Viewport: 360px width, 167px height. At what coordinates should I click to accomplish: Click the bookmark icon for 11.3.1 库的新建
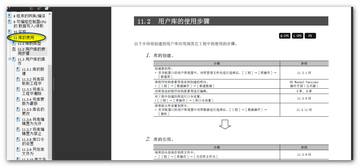18,69
